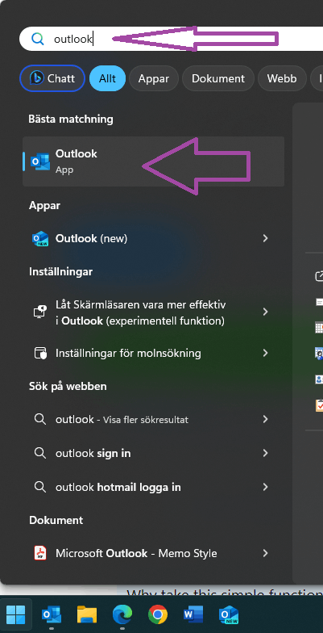
Task: Expand 'Microsoft Outlook - Memo Style' document result
Action: tap(266, 553)
